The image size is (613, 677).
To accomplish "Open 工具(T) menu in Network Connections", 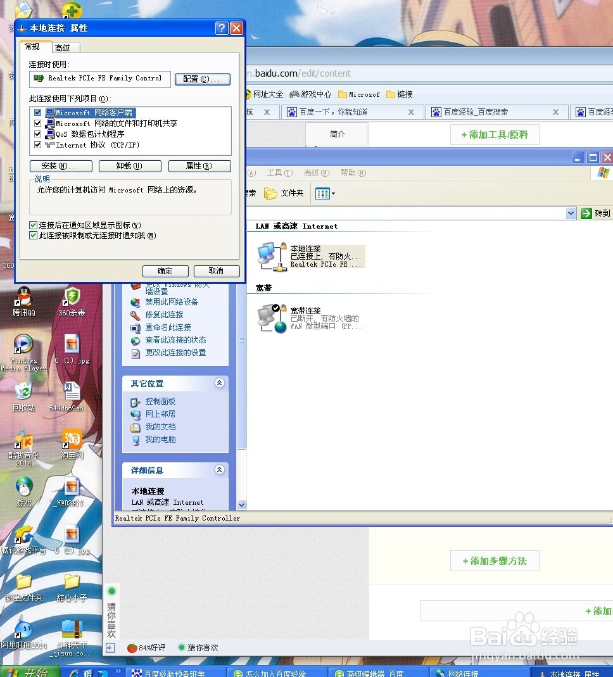I will point(280,173).
